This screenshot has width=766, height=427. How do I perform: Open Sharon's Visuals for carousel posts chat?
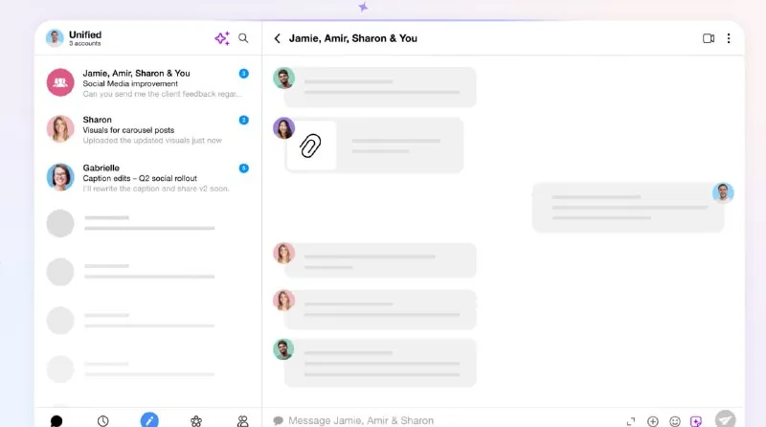[148, 129]
